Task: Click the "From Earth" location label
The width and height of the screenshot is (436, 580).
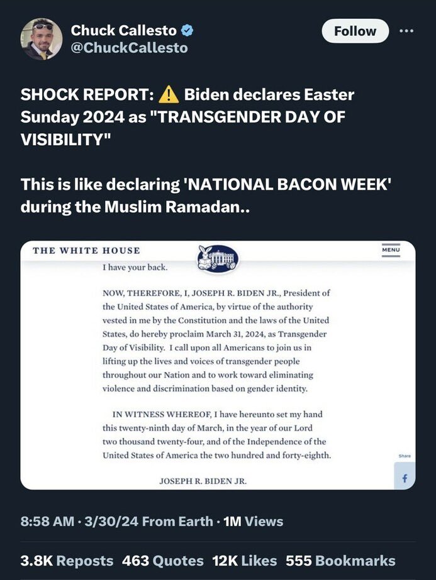Action: click(177, 521)
